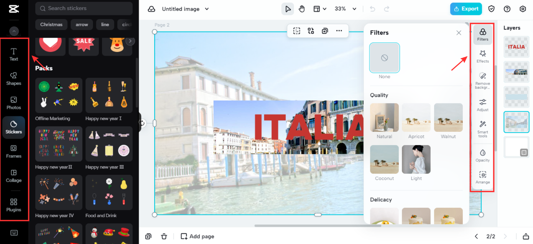Select the Stickers tab in sidebar
Viewport: 533px width, 244px height.
click(x=14, y=127)
